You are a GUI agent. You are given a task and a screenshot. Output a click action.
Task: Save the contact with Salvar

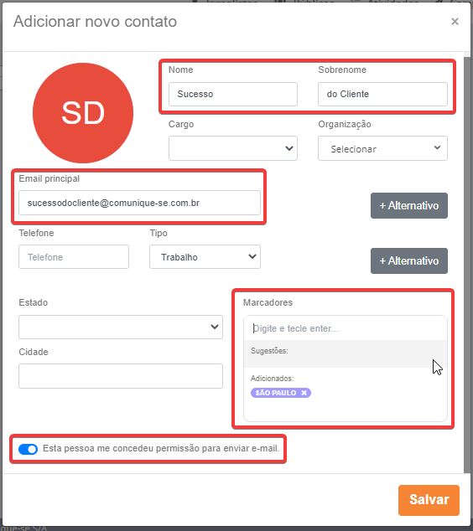click(429, 500)
